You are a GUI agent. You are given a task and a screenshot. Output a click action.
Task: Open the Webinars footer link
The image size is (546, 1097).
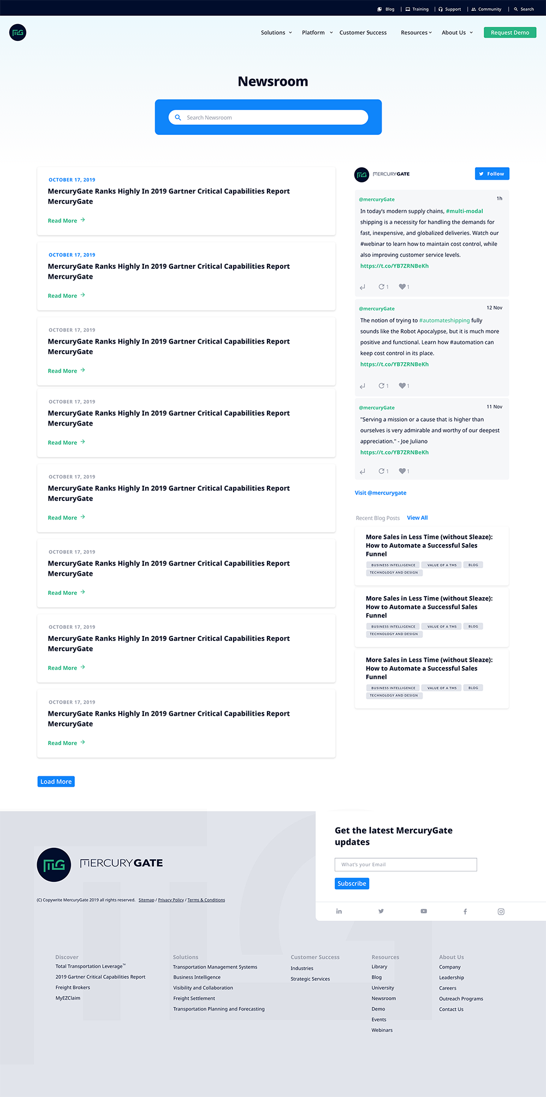(382, 1030)
